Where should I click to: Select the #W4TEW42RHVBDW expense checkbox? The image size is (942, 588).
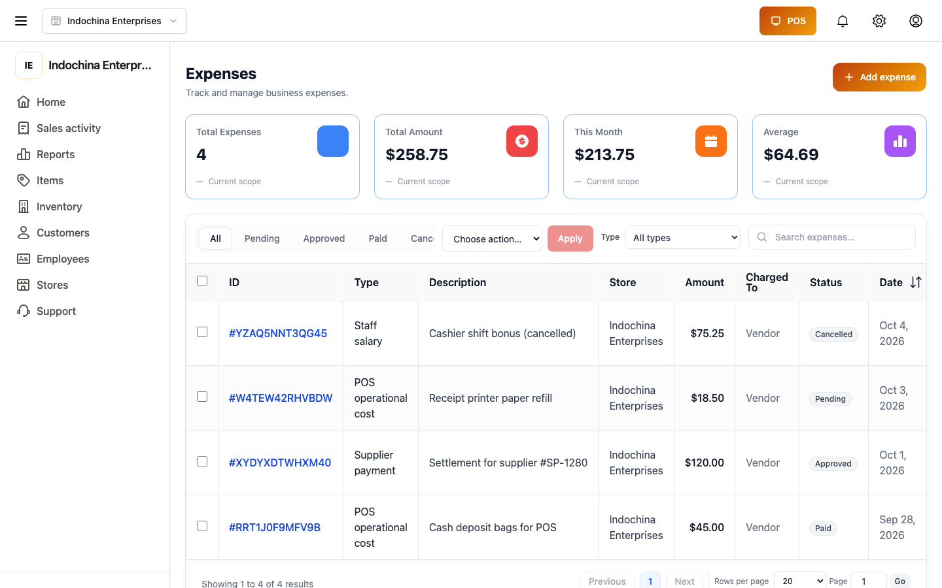pyautogui.click(x=202, y=397)
